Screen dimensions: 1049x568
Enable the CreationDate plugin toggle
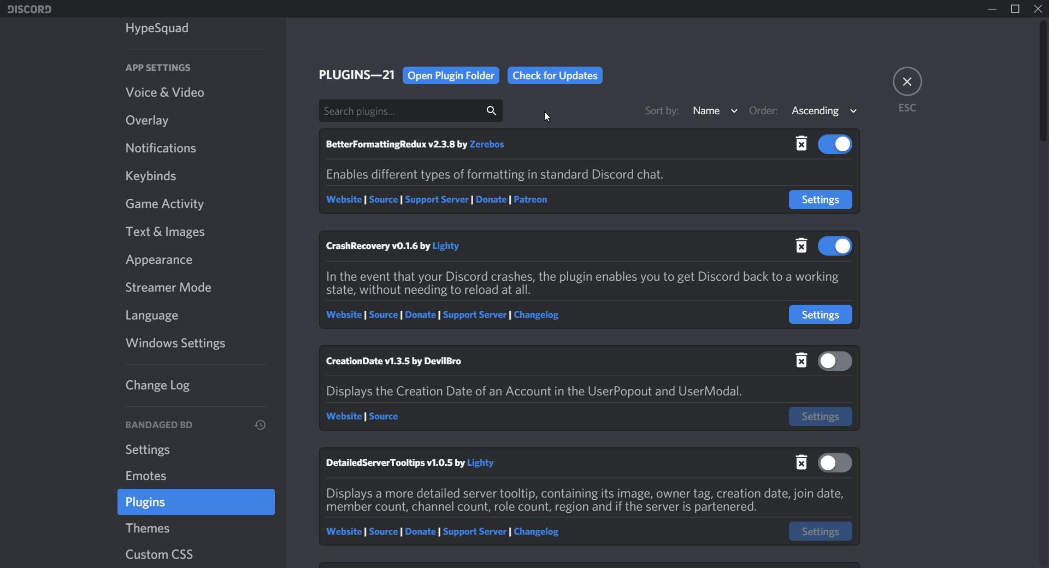pos(834,361)
